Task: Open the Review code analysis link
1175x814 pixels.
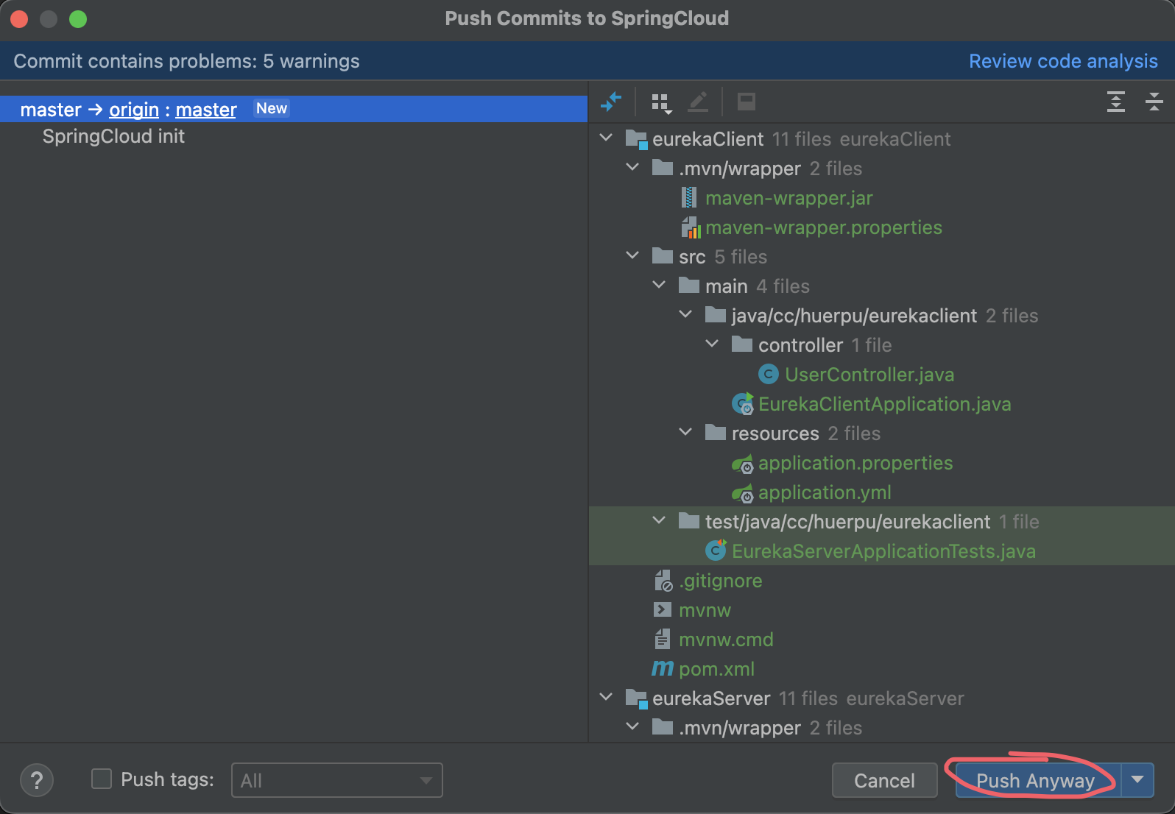Action: [x=1062, y=61]
